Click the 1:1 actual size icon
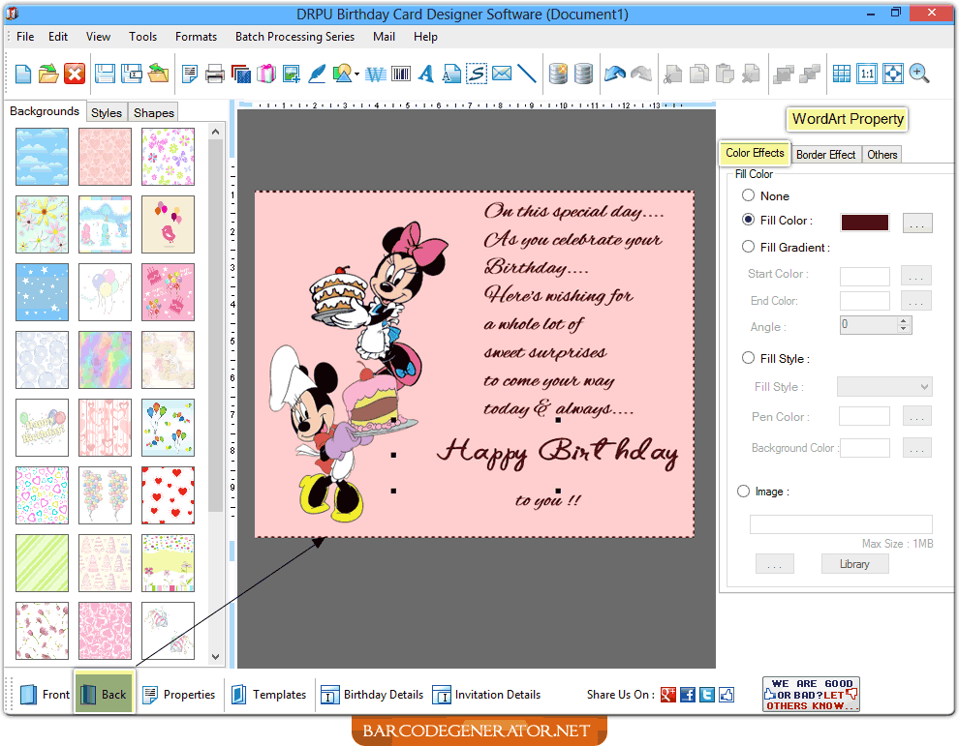This screenshot has width=959, height=746. point(867,74)
